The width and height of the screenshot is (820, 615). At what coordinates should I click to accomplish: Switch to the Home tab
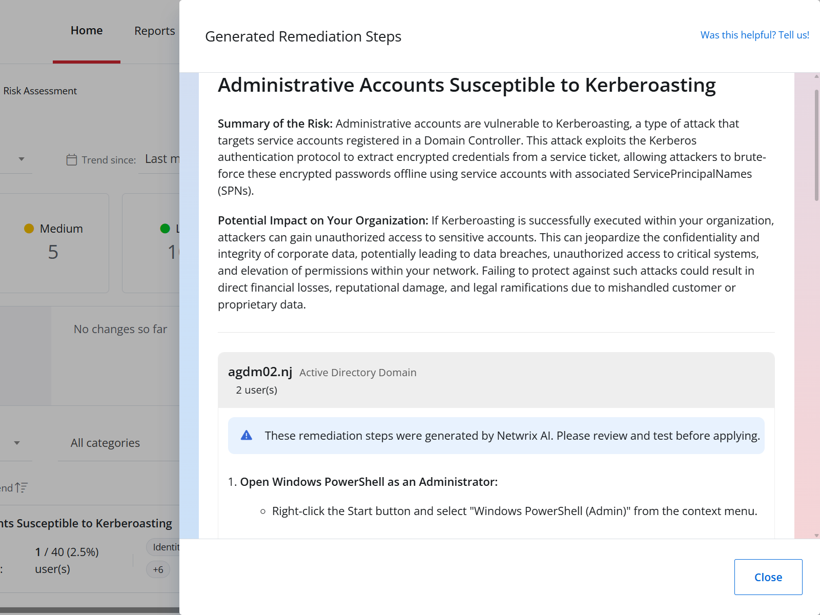point(87,31)
